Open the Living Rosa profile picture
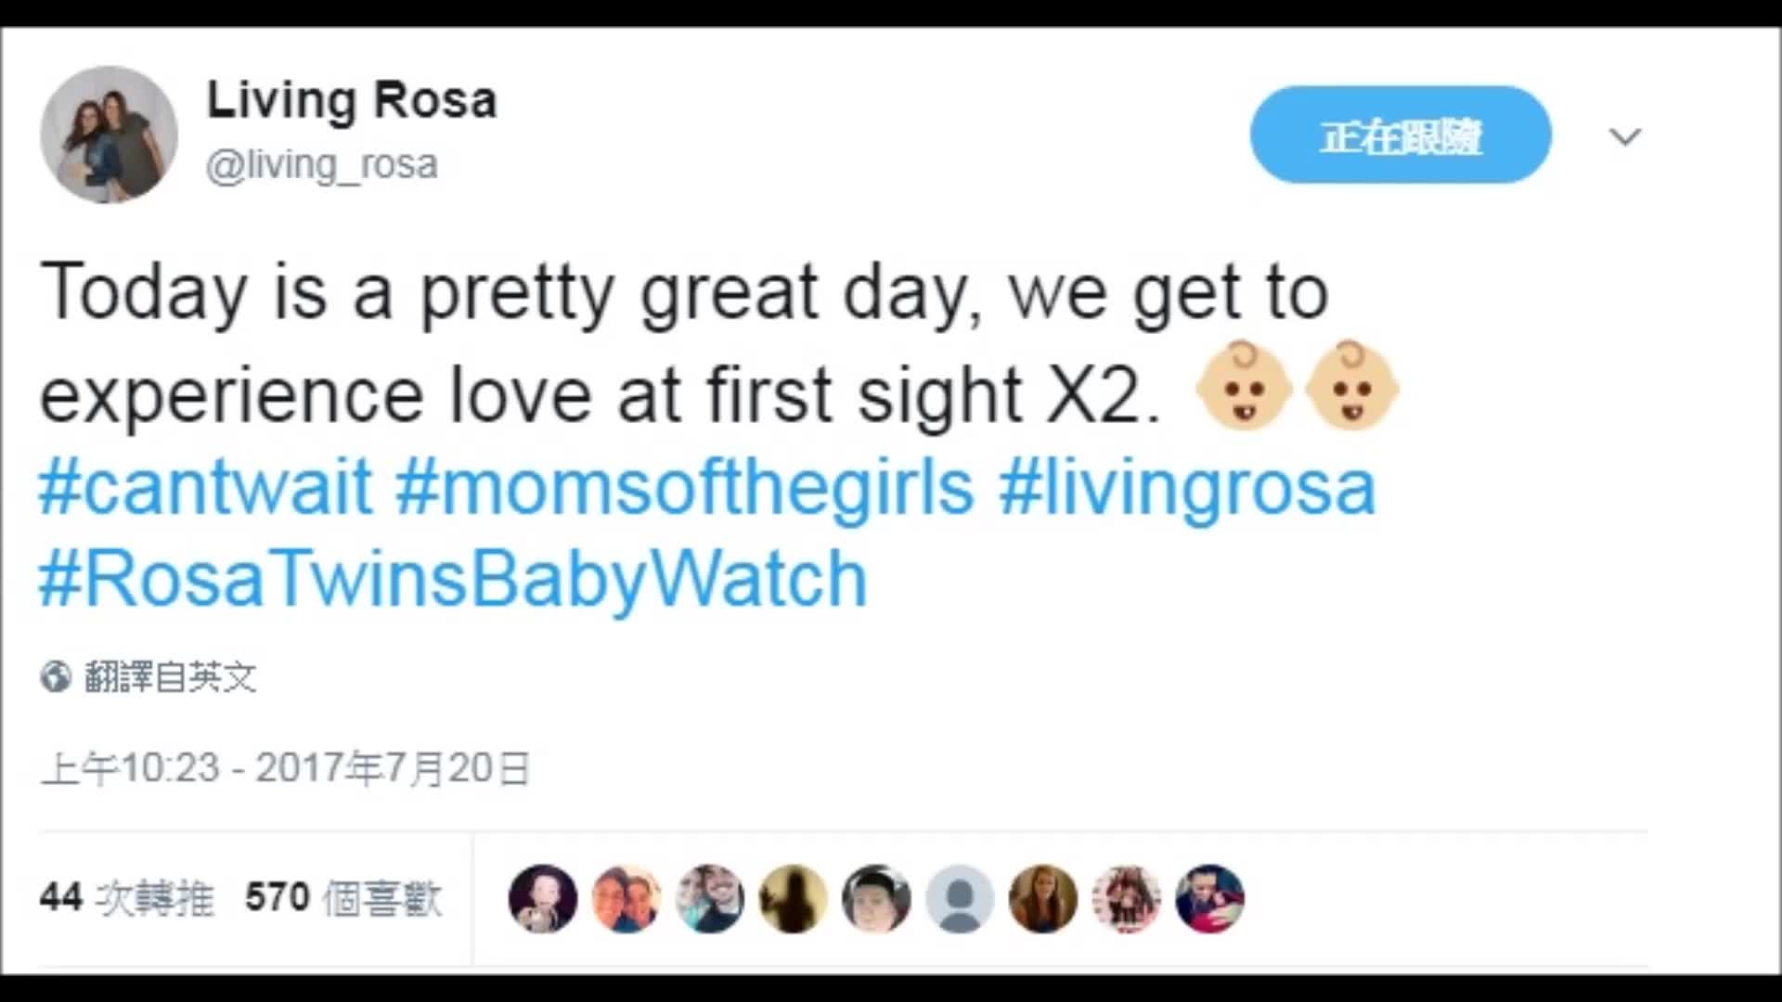The height and width of the screenshot is (1002, 1782). (x=109, y=135)
